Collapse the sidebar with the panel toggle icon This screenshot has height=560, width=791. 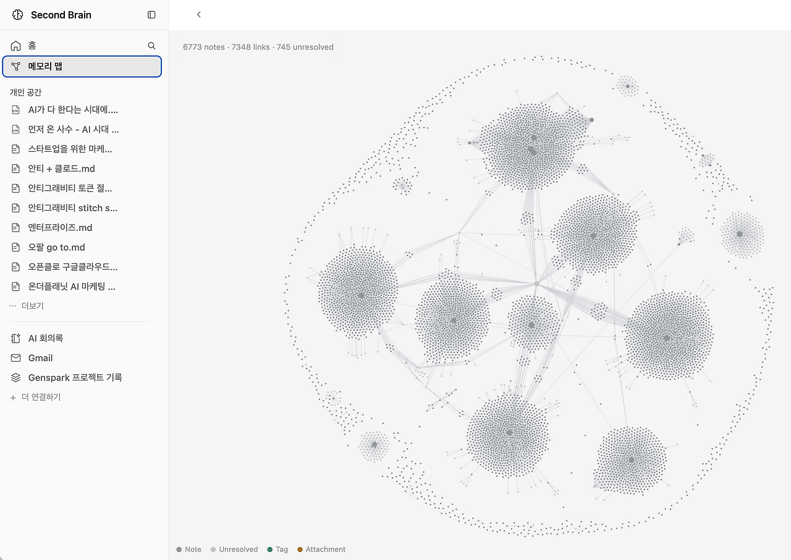(x=151, y=15)
